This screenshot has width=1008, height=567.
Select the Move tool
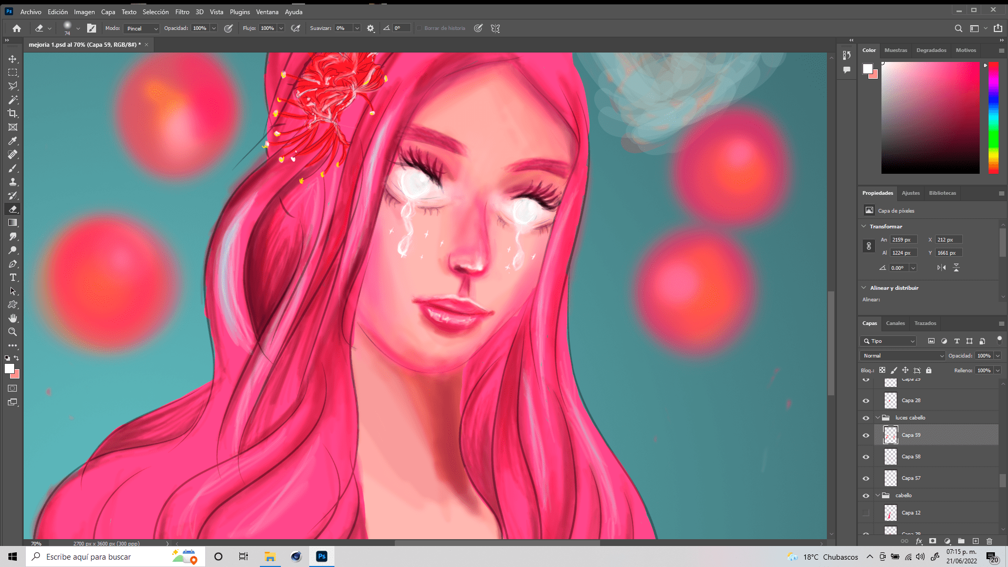(x=13, y=59)
